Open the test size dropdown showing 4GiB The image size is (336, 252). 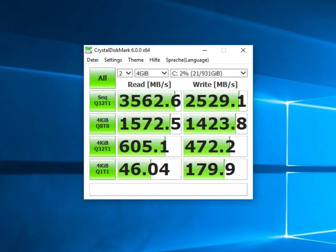click(x=151, y=73)
